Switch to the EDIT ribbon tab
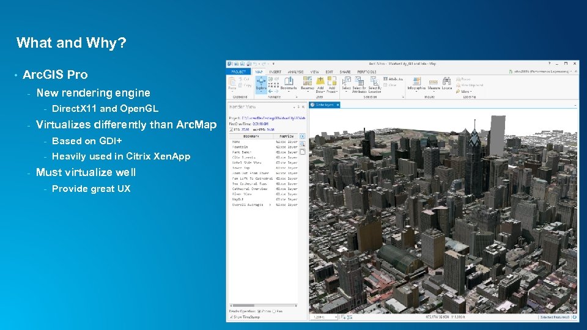This screenshot has width=587, height=330. click(x=329, y=72)
